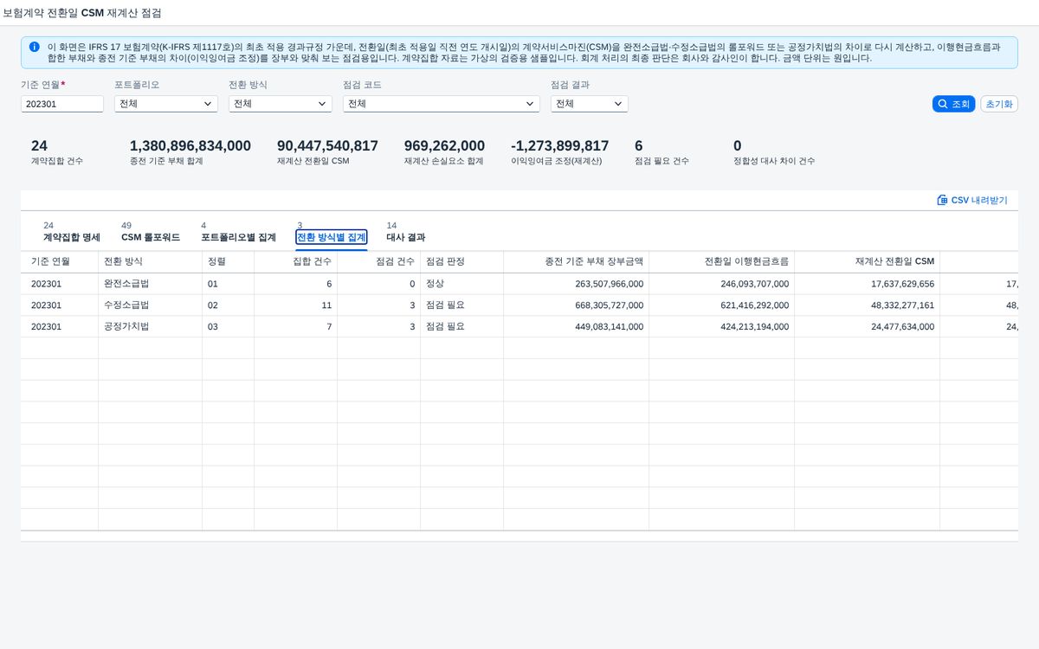Screen dimensions: 1039x649
Task: Click the 기준 연월 column header
Action: (x=60, y=261)
